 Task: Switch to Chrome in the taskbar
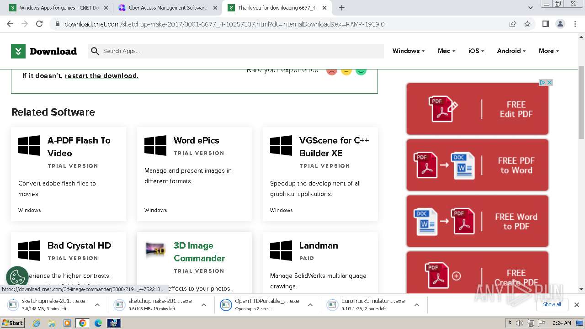click(x=82, y=323)
